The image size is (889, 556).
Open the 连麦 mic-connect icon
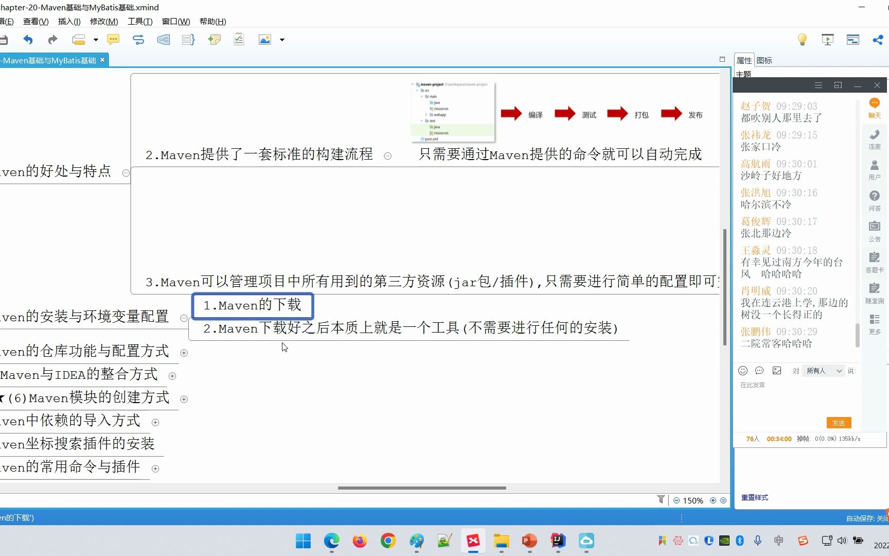pyautogui.click(x=875, y=139)
